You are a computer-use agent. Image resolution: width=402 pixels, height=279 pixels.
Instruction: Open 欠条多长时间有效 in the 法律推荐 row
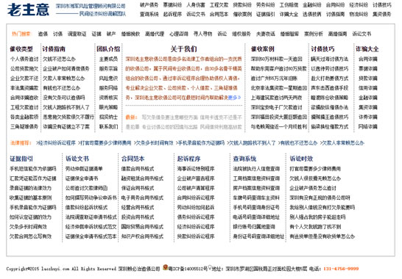click(x=154, y=143)
